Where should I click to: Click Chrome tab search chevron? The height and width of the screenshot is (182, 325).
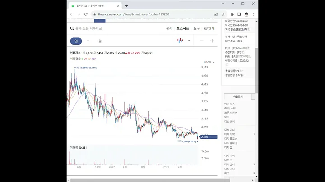223,4
